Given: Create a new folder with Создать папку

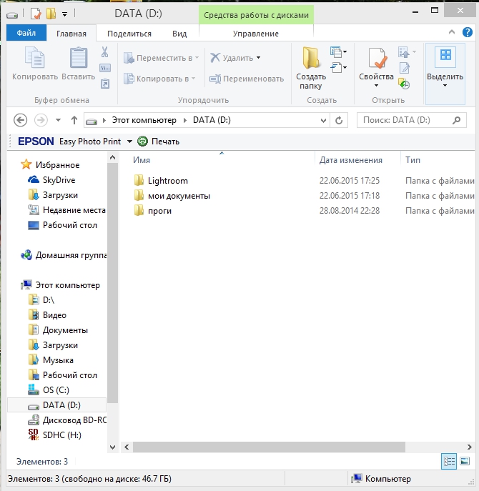Looking at the screenshot, I should pos(311,68).
